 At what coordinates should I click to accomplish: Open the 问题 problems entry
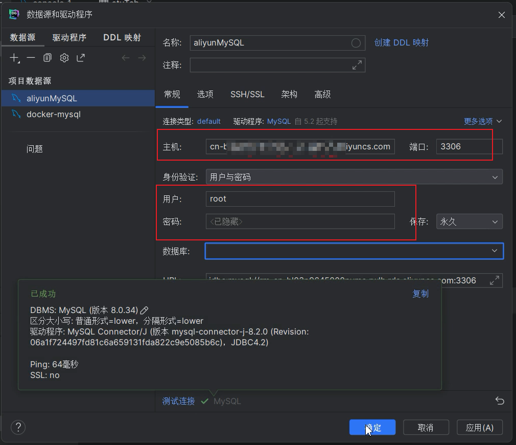click(x=35, y=149)
